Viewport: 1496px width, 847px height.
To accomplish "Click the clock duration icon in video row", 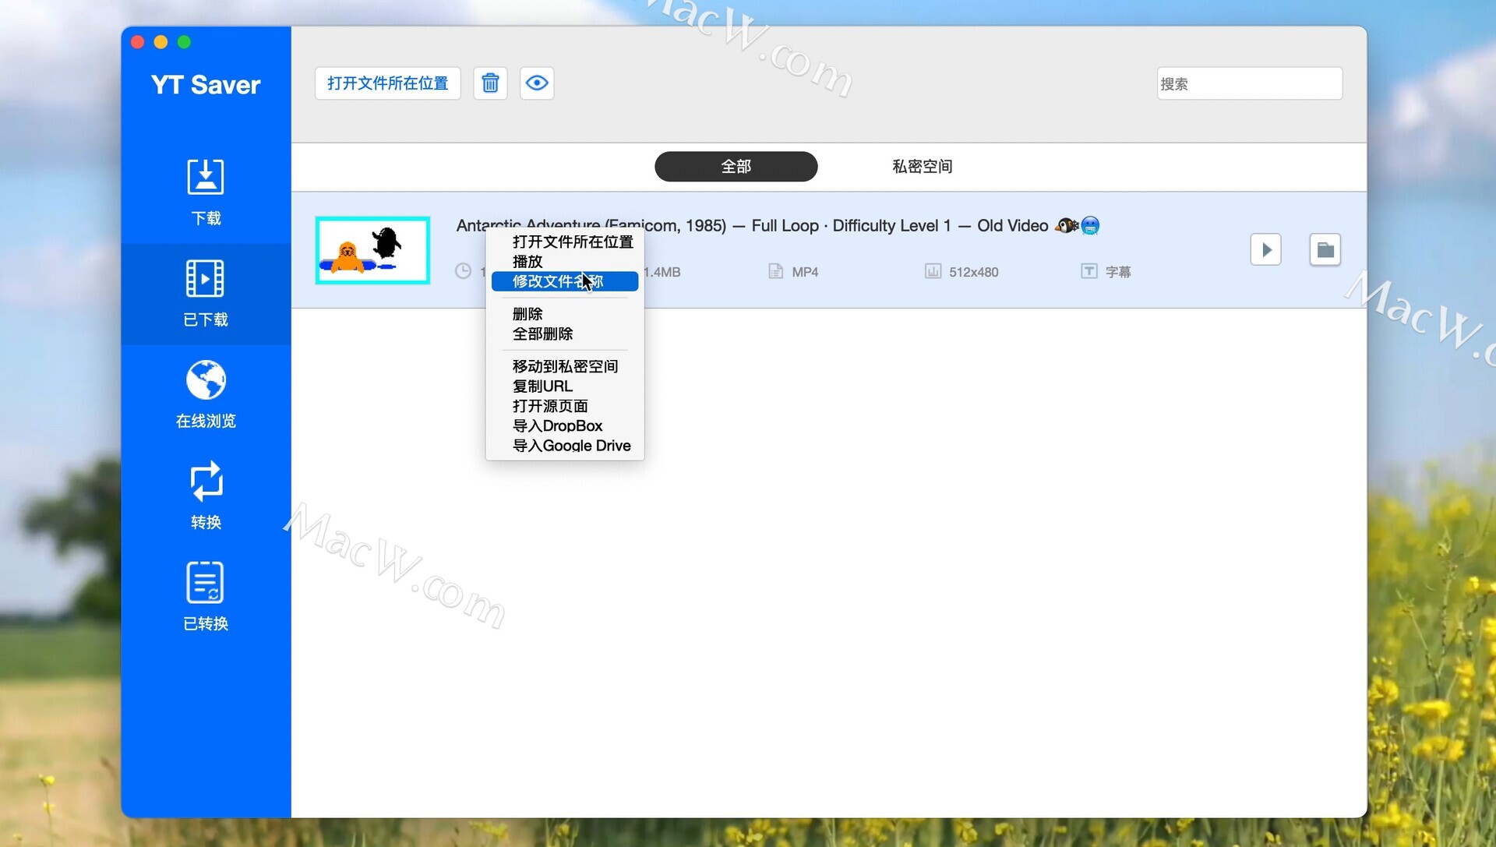I will point(463,271).
